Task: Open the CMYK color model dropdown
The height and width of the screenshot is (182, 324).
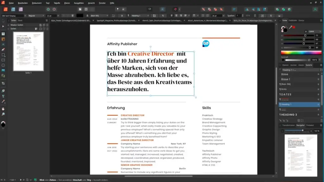Action: [315, 32]
